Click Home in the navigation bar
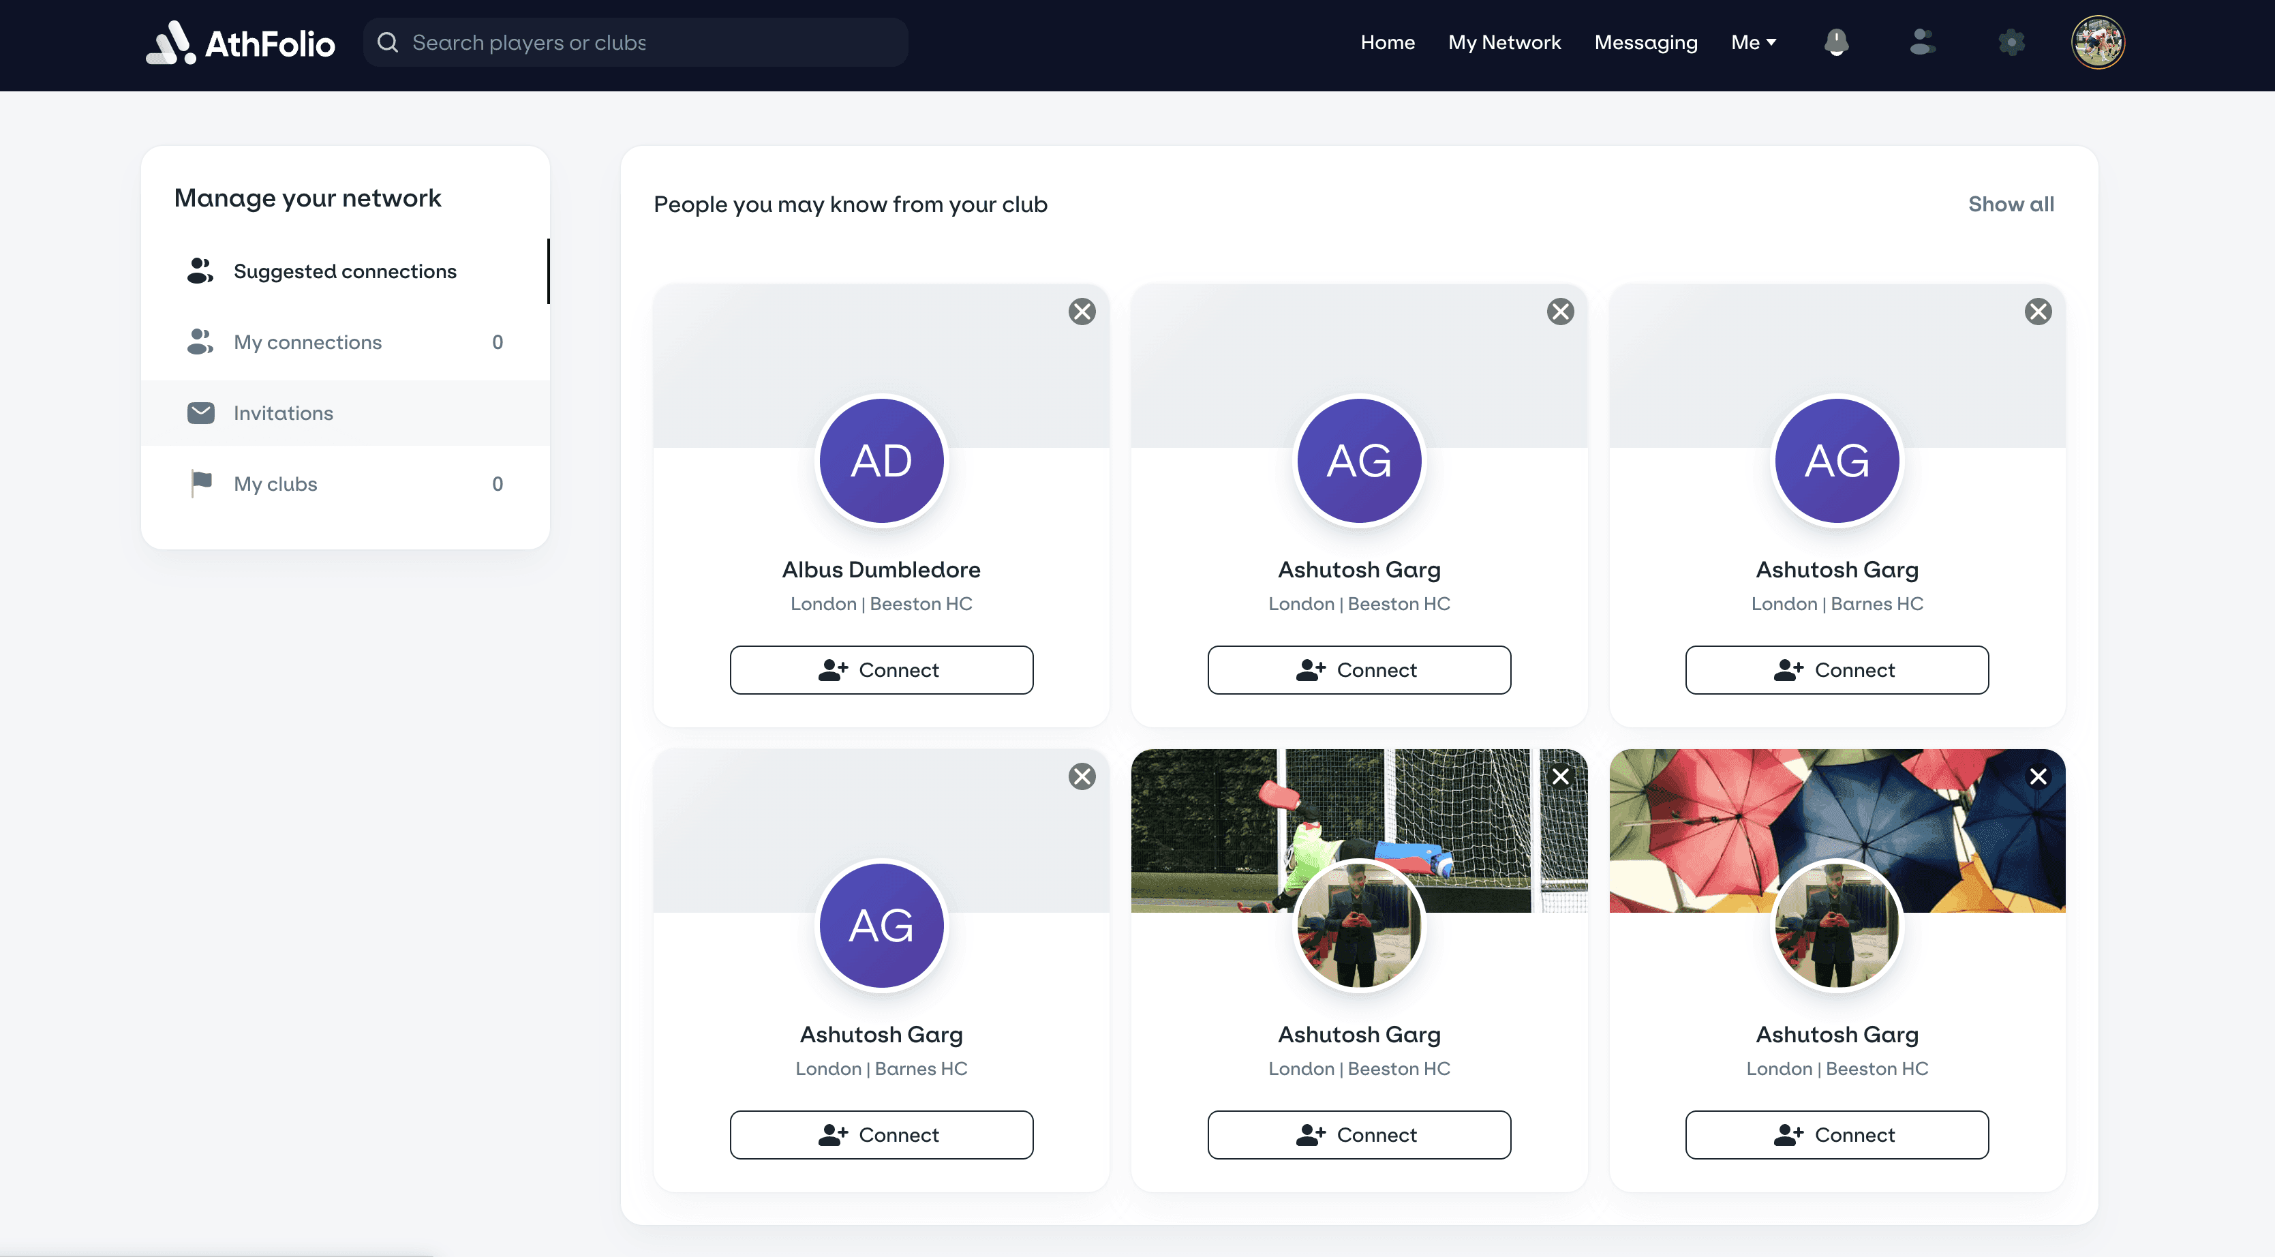Image resolution: width=2275 pixels, height=1257 pixels. click(x=1386, y=42)
